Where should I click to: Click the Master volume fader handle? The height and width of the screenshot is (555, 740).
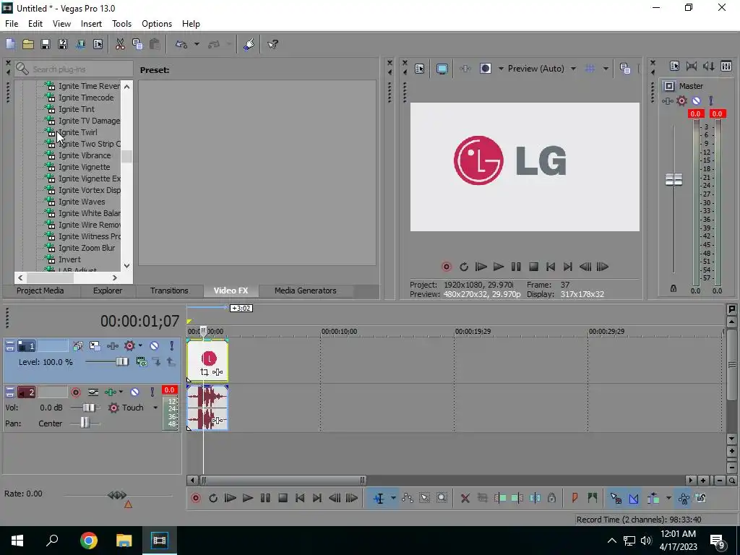click(674, 179)
